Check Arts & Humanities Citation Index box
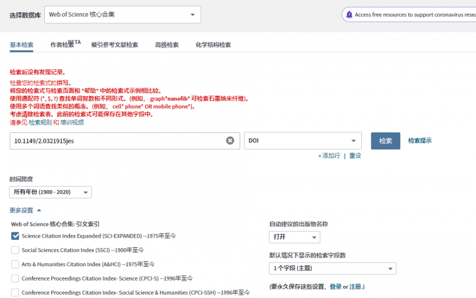Image resolution: width=476 pixels, height=298 pixels. click(15, 264)
